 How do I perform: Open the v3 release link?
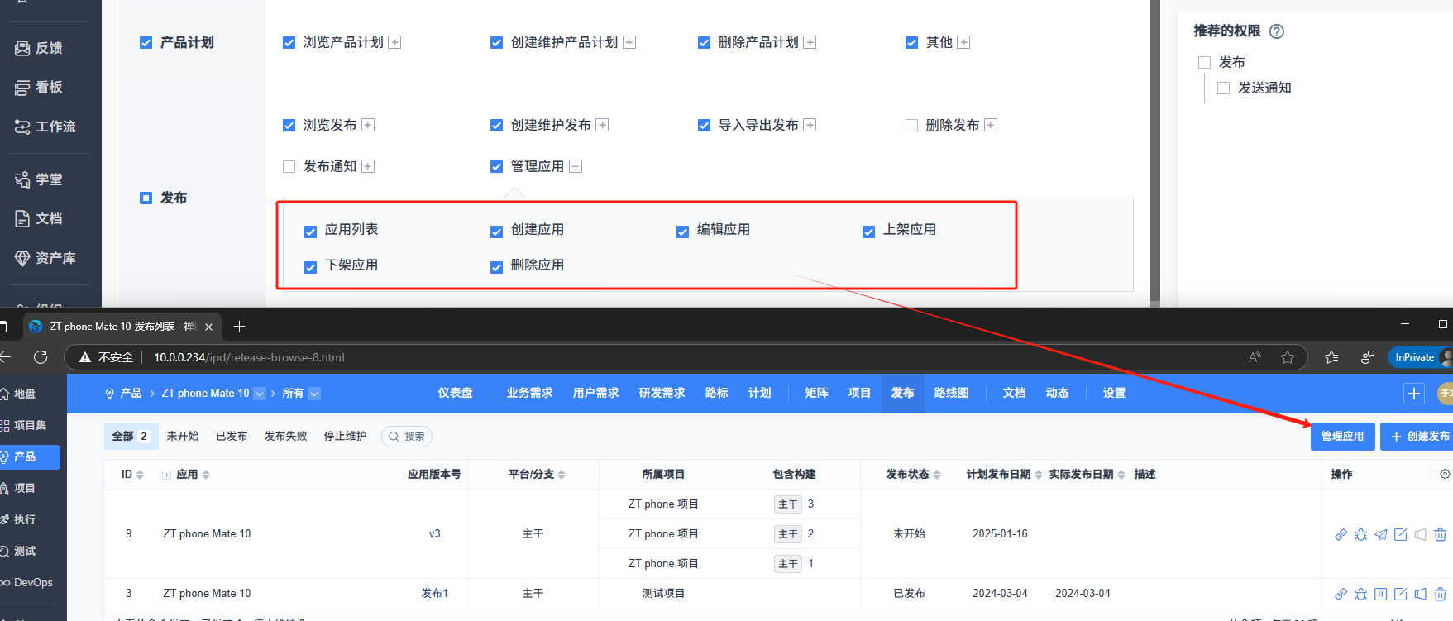click(434, 534)
